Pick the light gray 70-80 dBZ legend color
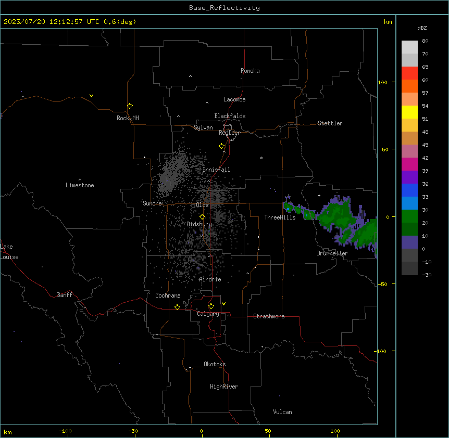 pos(409,47)
